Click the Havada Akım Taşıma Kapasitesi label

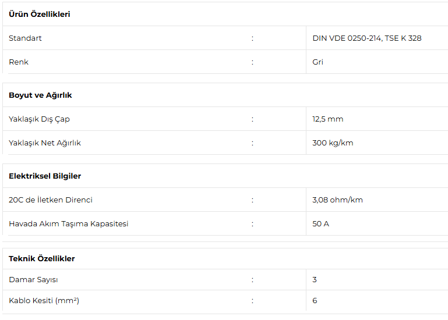pos(68,224)
